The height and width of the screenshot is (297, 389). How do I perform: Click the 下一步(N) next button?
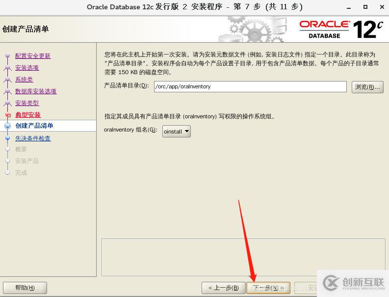click(268, 288)
